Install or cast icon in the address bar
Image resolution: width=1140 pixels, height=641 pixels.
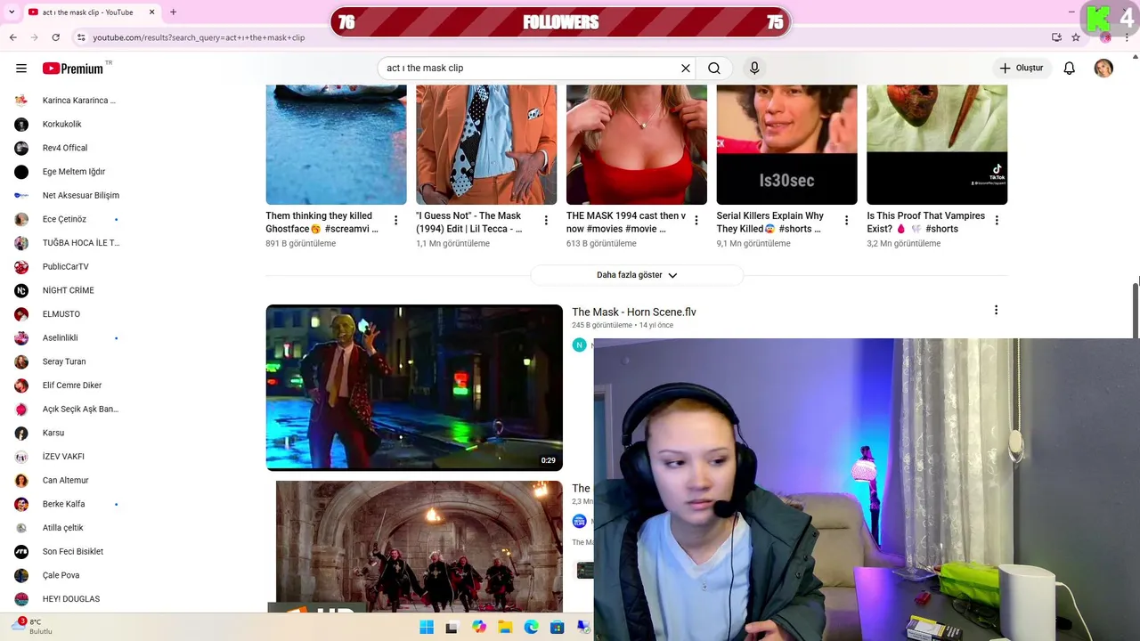(x=1056, y=37)
